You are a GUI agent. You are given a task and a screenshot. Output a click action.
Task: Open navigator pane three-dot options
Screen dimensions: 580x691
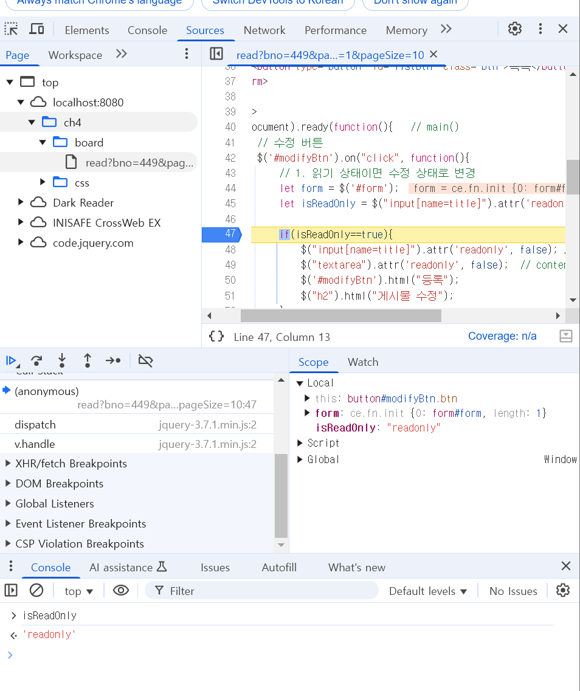point(187,53)
